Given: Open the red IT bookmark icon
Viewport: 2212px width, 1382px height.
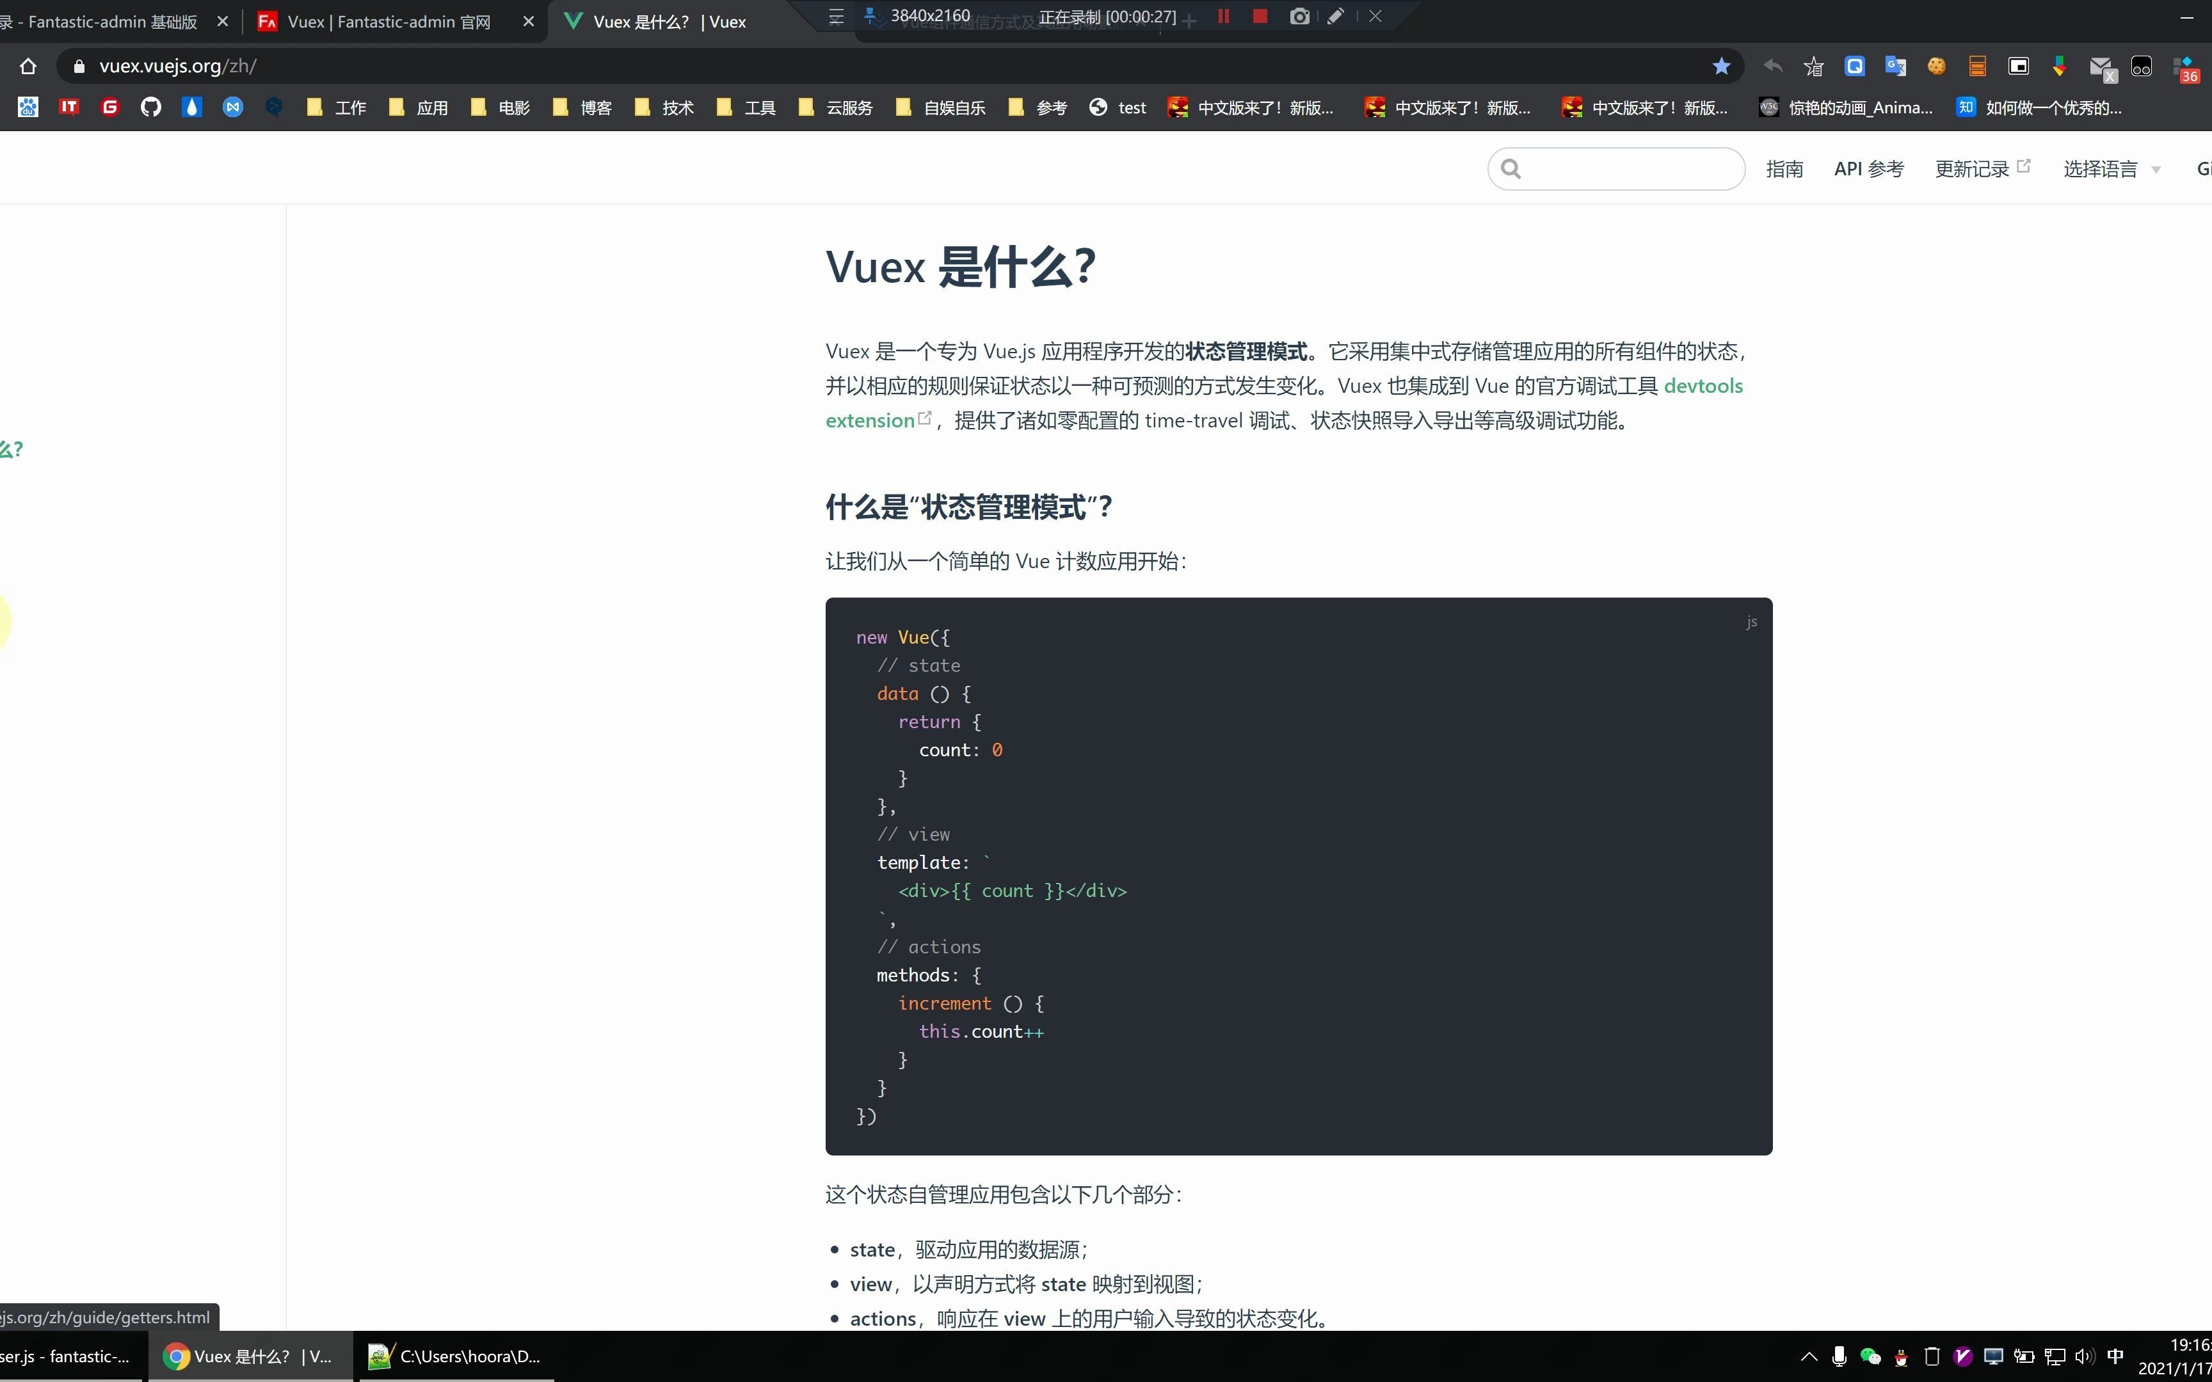Looking at the screenshot, I should coord(68,107).
